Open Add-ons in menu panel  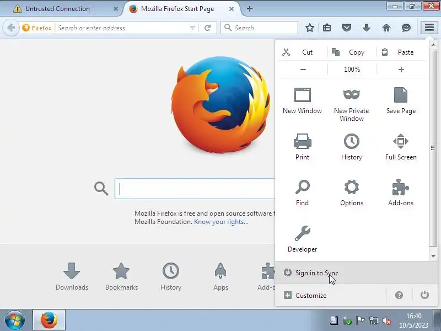click(401, 193)
